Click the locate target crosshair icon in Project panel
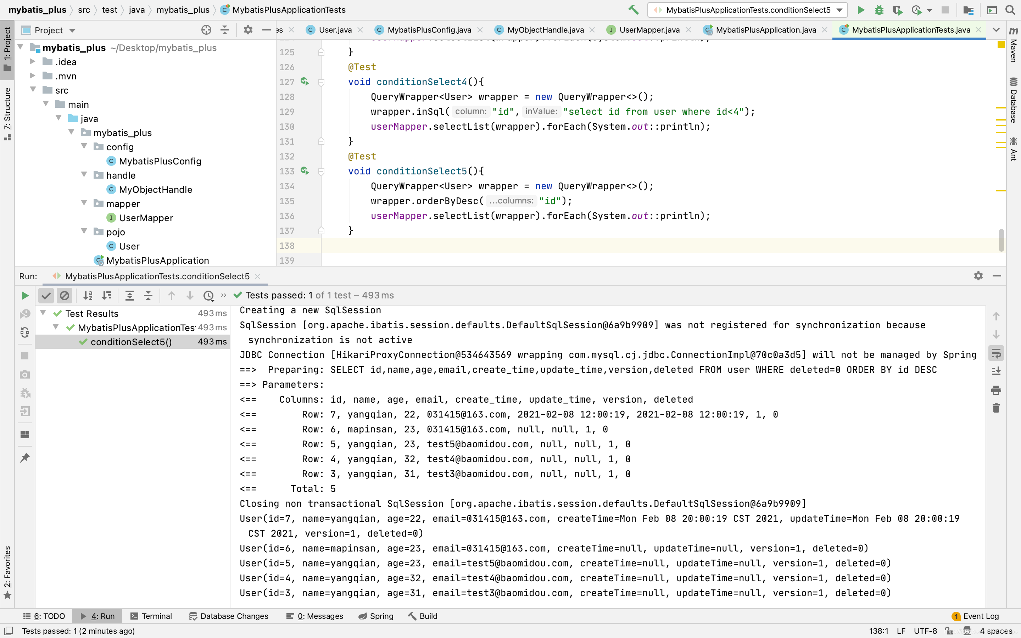 click(x=206, y=30)
